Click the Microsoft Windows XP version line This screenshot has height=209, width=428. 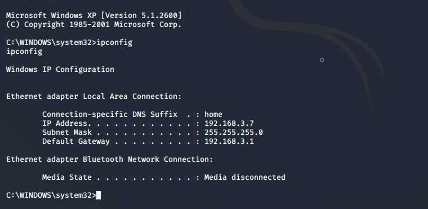(x=94, y=16)
